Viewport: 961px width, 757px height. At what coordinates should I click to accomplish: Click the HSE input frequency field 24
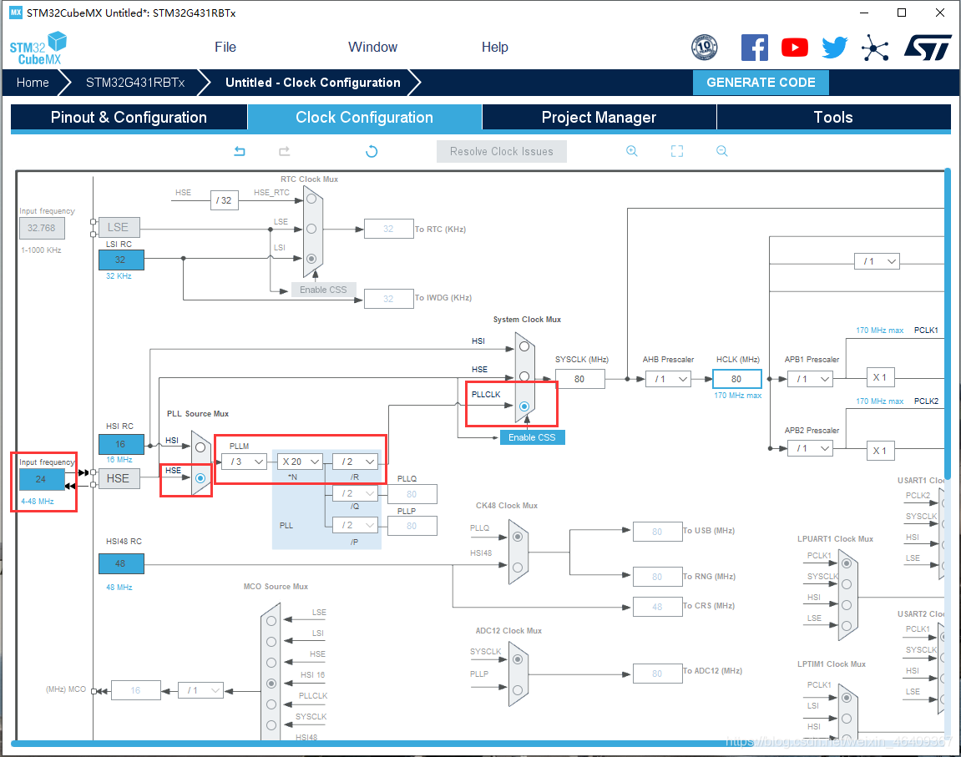tap(42, 479)
